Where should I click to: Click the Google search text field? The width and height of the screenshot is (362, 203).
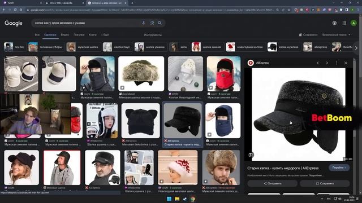[87, 23]
